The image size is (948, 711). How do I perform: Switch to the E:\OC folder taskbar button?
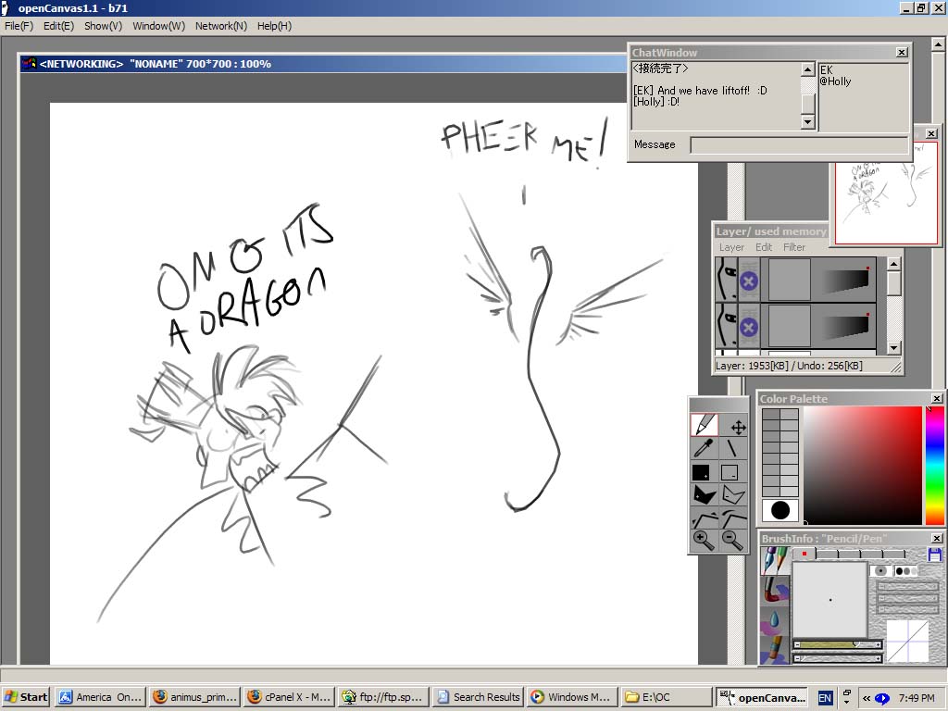click(x=665, y=697)
